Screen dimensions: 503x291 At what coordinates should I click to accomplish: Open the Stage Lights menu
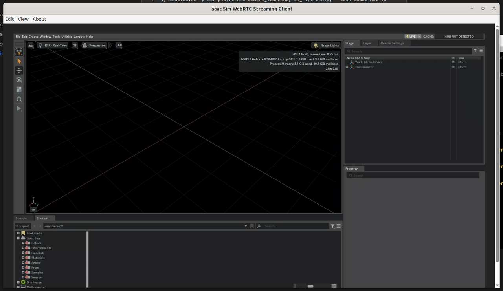point(326,45)
